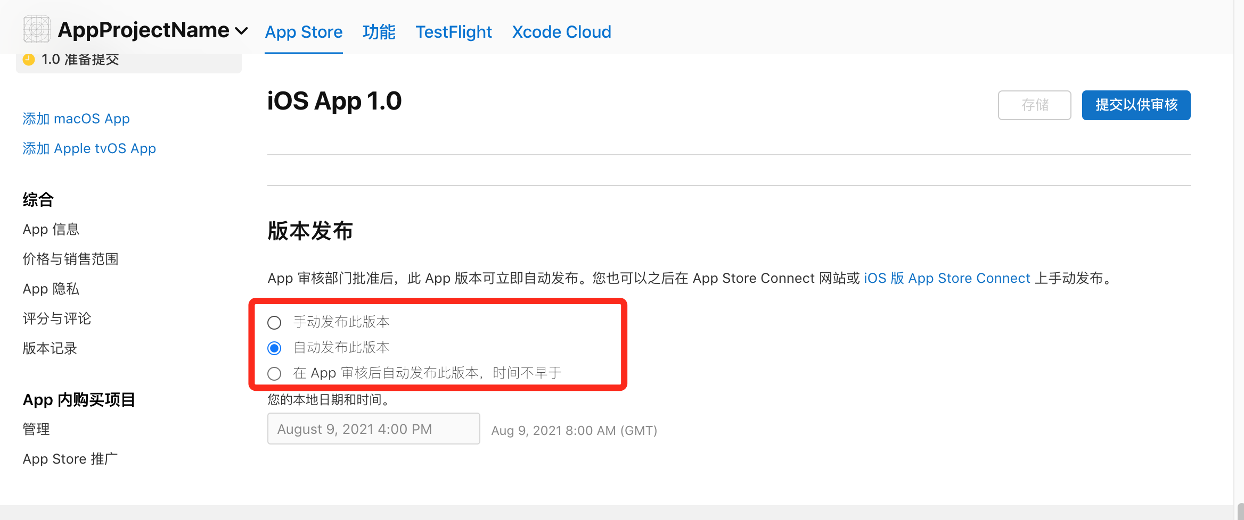Click the 存储 save button

[x=1034, y=105]
